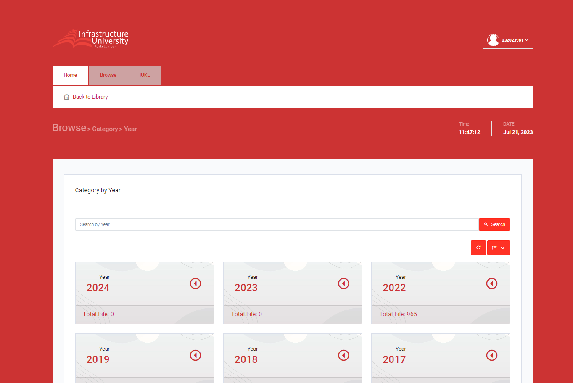The image size is (573, 383).
Task: Select the year 2018 label
Action: coord(246,359)
